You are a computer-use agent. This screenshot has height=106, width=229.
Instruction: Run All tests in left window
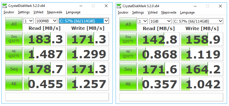pos(14,24)
